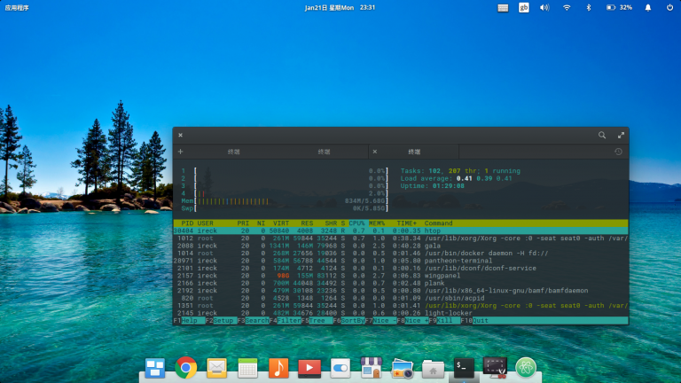681x383 pixels.
Task: Launch Google Chrome from the dock
Action: [x=186, y=368]
